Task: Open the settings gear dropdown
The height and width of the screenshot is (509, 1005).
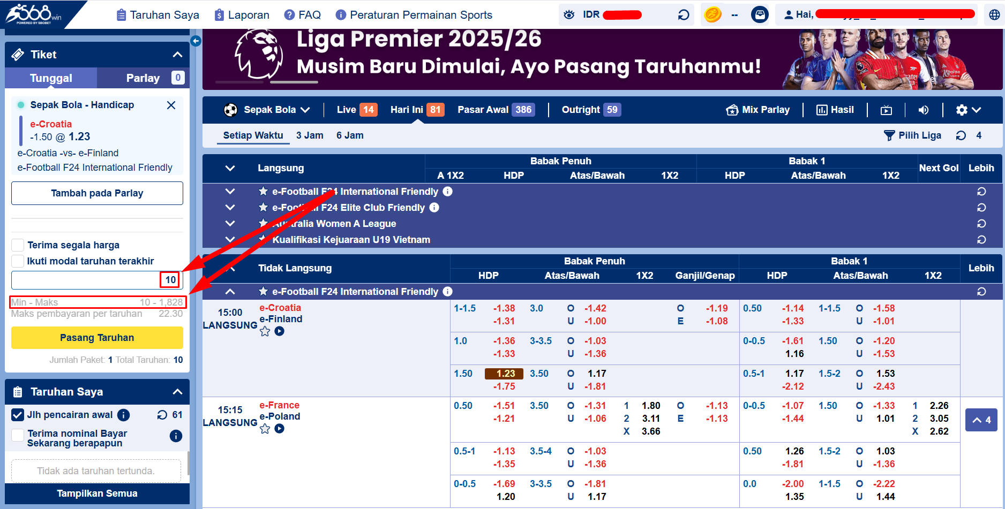Action: click(x=968, y=110)
